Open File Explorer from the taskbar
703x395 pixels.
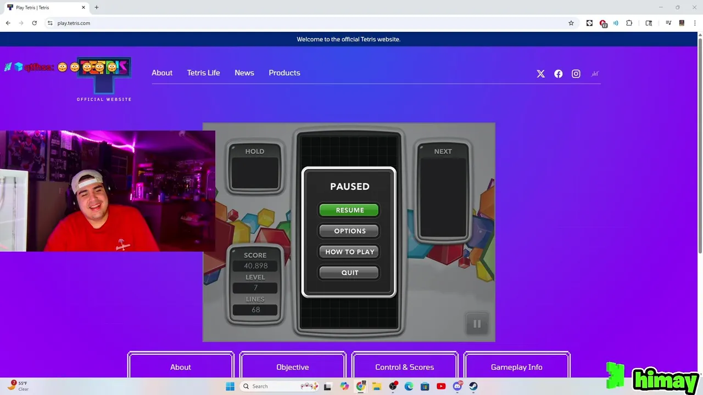click(x=377, y=386)
